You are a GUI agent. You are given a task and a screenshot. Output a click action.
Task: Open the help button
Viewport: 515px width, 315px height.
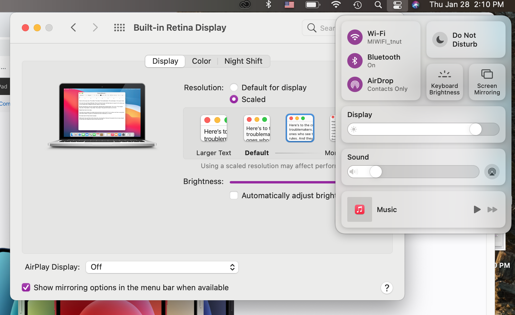[x=387, y=288]
